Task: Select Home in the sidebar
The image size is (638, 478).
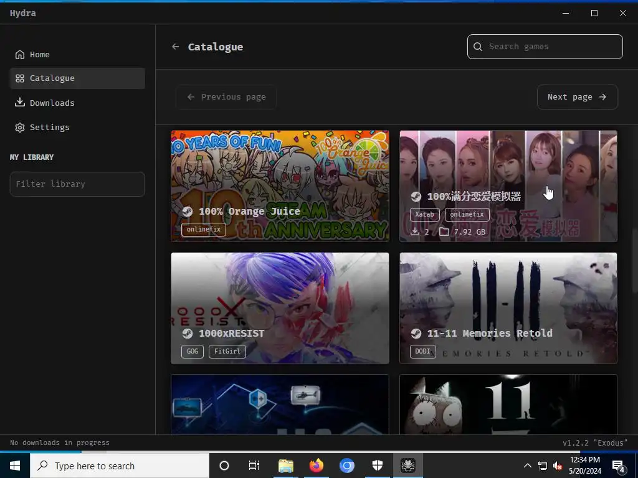Action: coord(77,55)
